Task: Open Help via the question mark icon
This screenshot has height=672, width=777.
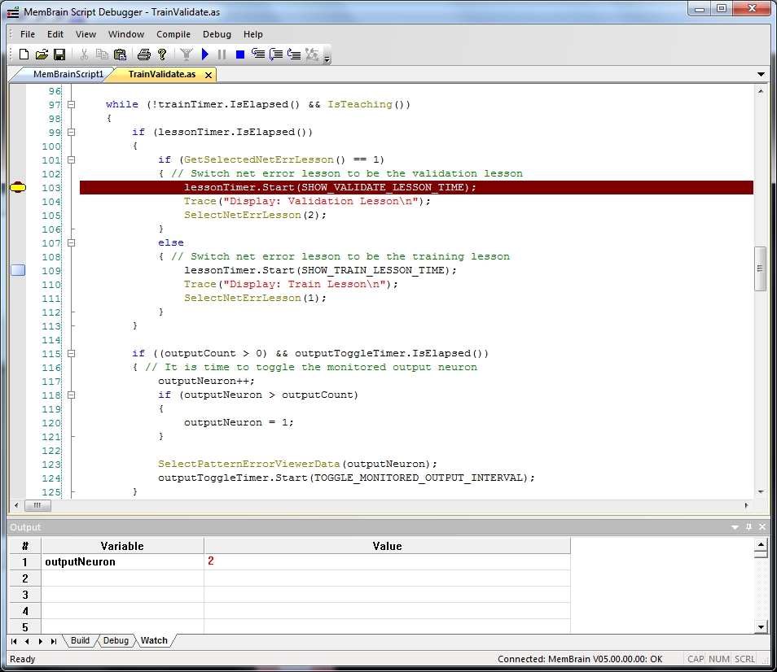Action: coord(162,55)
